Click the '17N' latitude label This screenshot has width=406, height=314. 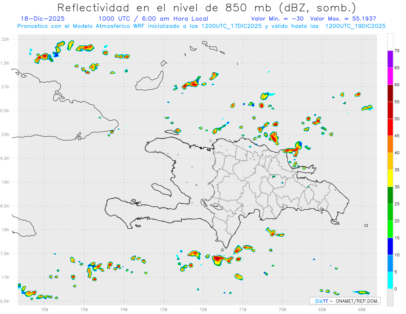pyautogui.click(x=6, y=277)
